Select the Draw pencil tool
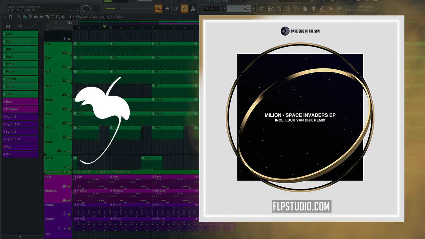This screenshot has height=239, width=425. point(19,17)
